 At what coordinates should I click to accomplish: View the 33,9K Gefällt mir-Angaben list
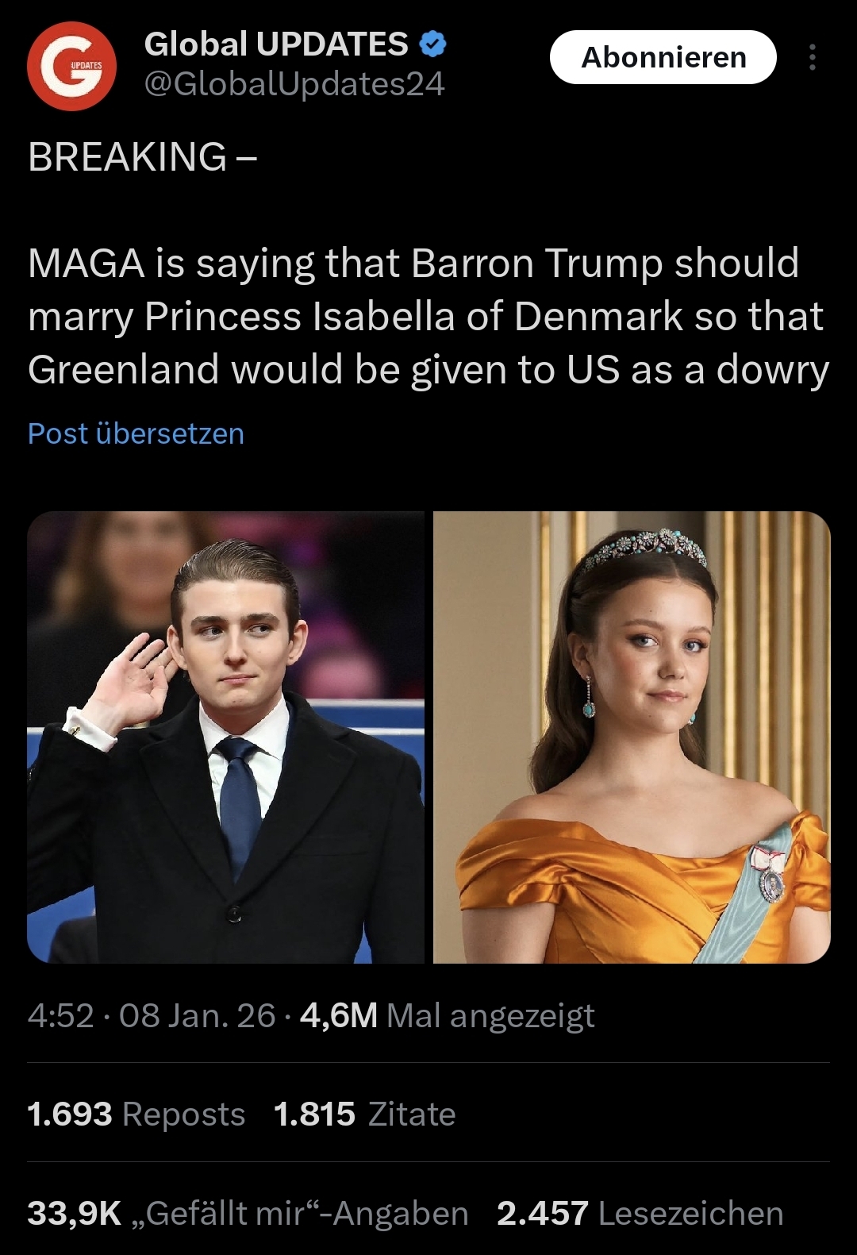point(248,1214)
